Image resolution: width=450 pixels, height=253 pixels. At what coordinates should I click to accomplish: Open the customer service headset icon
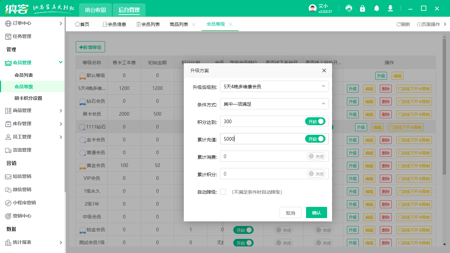349,8
